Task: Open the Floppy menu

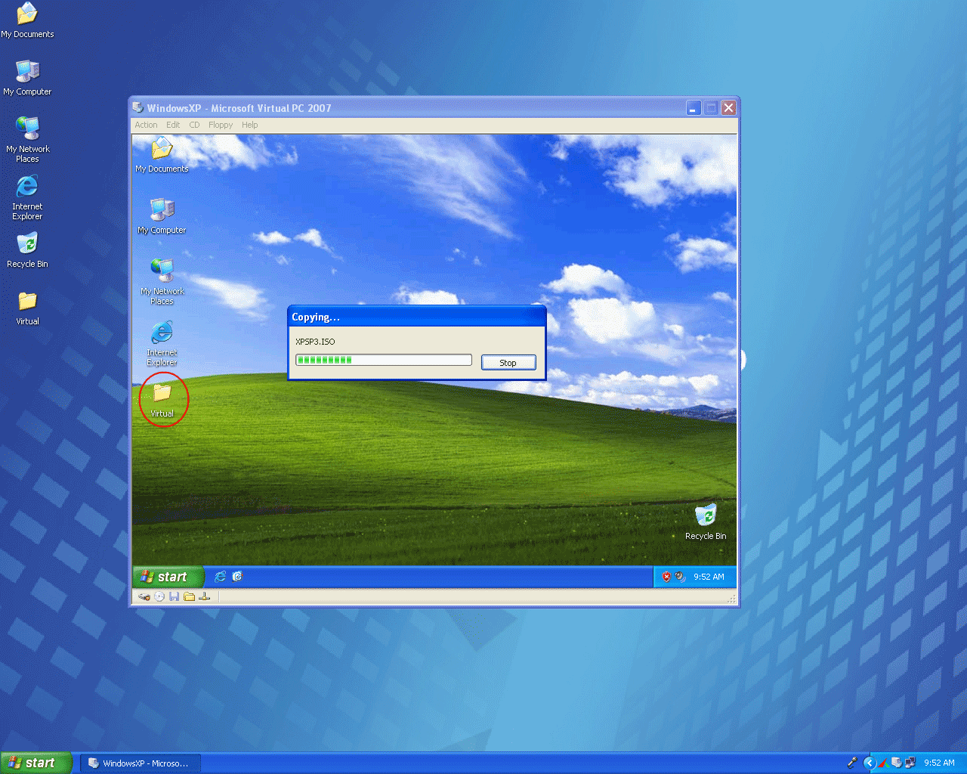Action: tap(220, 125)
